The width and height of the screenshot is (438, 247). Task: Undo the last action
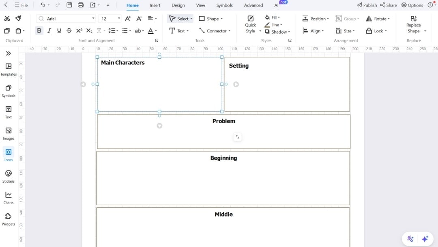pos(43,5)
